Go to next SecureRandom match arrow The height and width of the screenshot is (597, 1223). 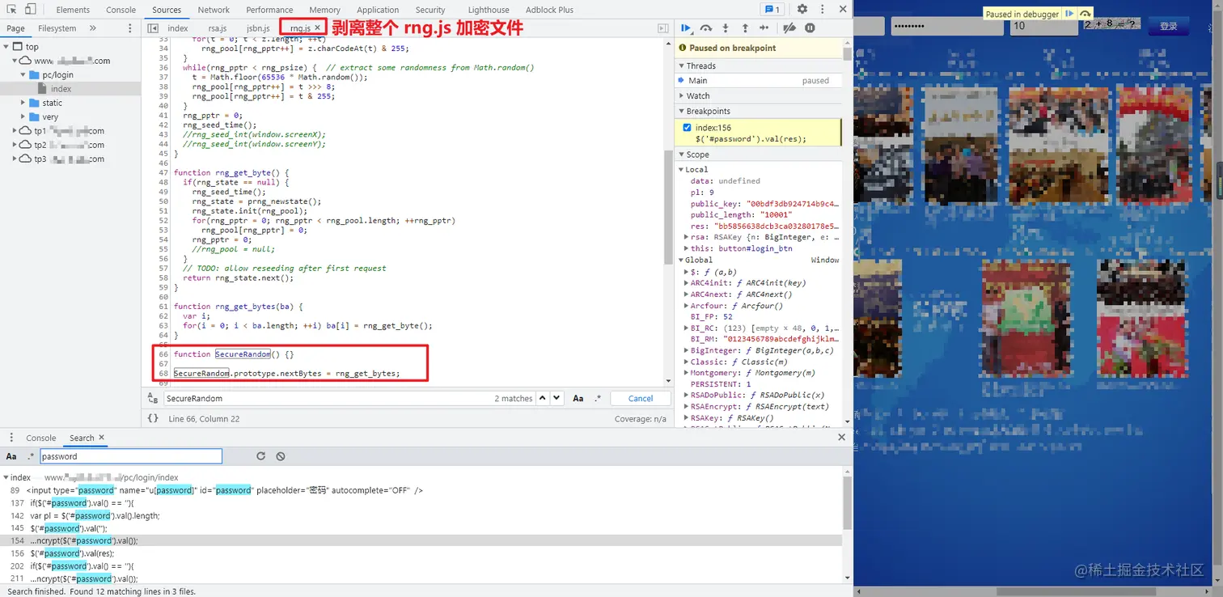tap(557, 398)
